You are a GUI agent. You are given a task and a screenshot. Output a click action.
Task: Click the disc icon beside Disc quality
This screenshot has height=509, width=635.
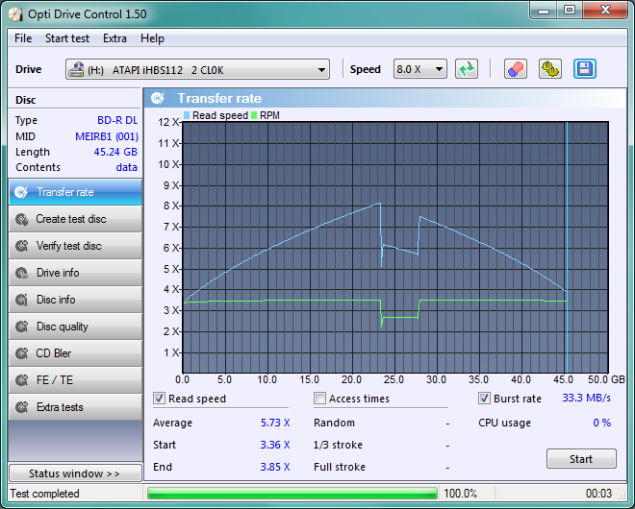[x=21, y=327]
